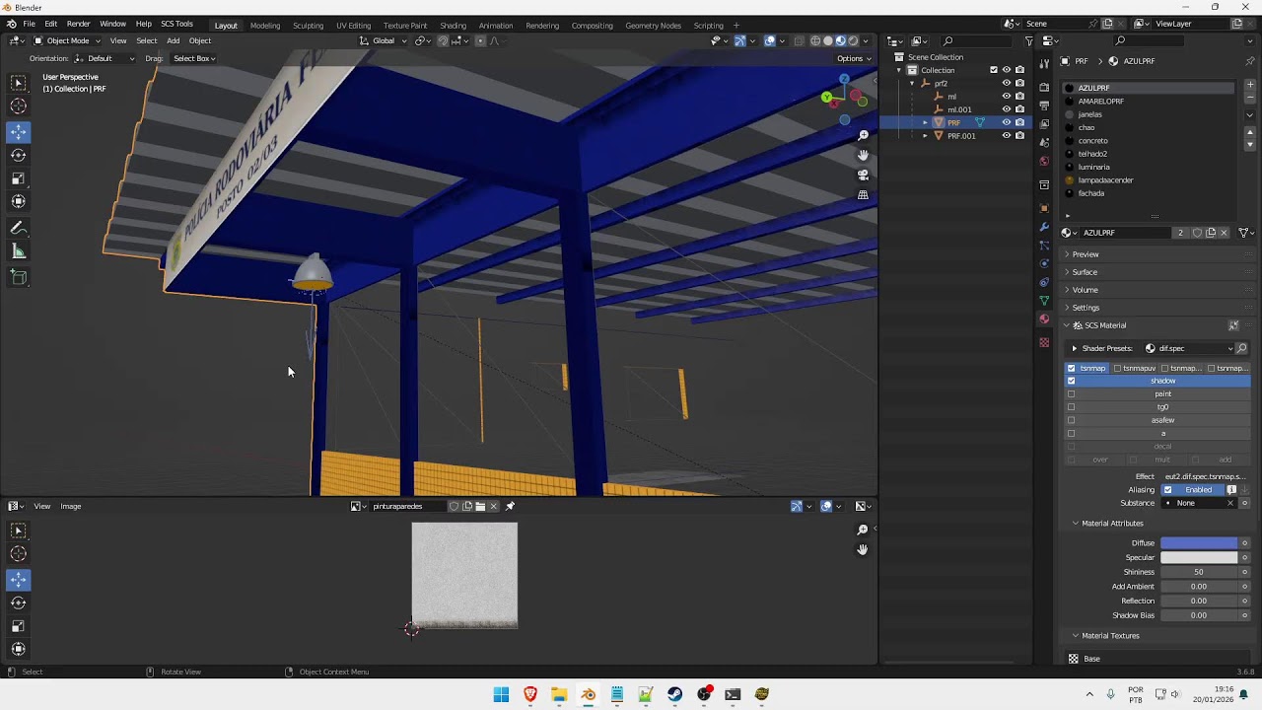Image resolution: width=1262 pixels, height=710 pixels.
Task: Open the Modifiers wrench properties tab
Action: tap(1044, 227)
